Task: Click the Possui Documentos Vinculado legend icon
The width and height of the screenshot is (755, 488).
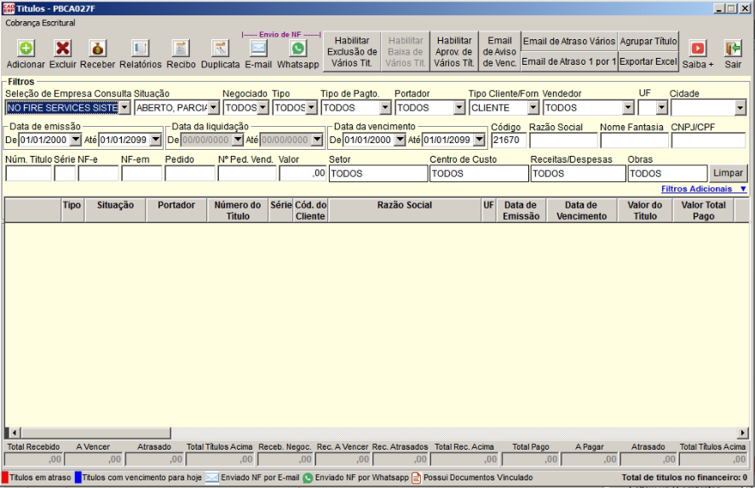Action: tap(416, 478)
